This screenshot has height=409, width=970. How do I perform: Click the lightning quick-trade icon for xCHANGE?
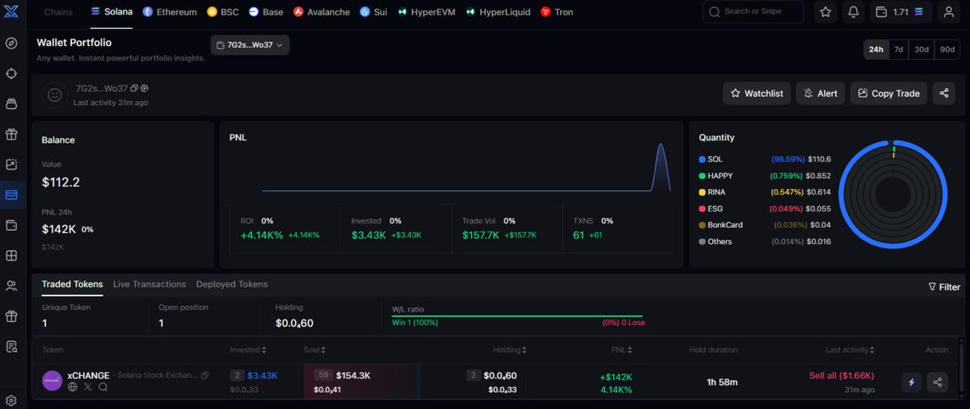(x=912, y=382)
